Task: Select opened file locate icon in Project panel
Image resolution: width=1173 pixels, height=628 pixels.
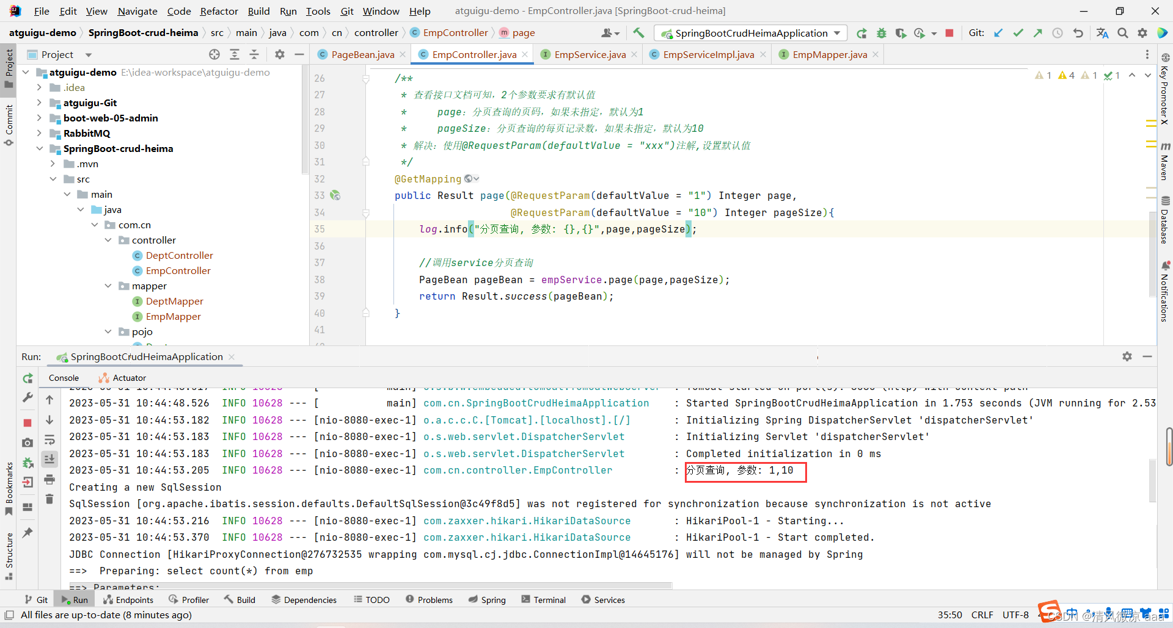Action: (x=214, y=54)
